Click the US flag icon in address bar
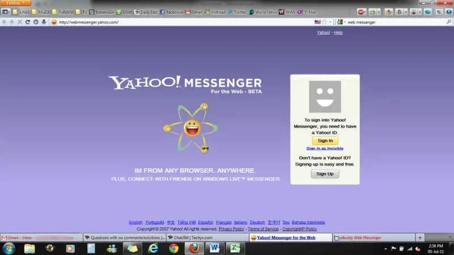The width and height of the screenshot is (454, 255). point(318,22)
